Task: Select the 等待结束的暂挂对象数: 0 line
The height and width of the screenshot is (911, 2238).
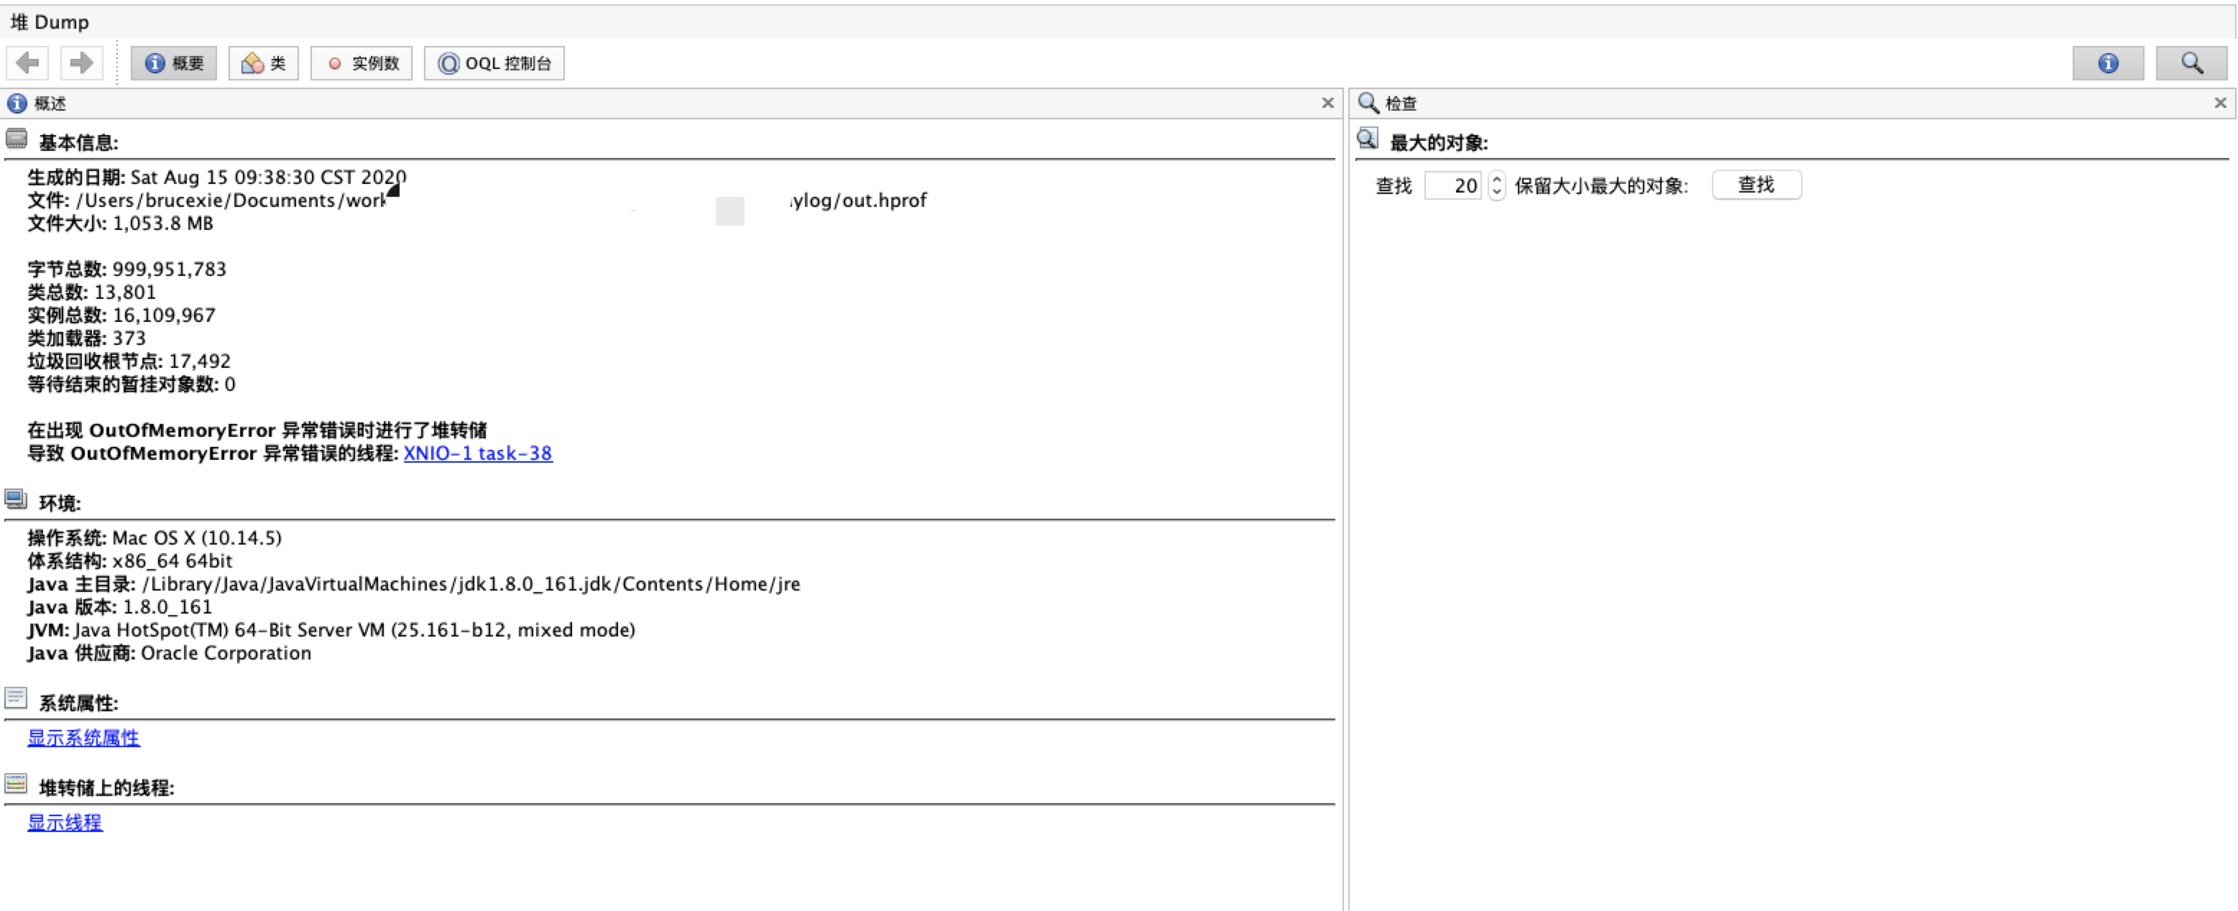Action: (x=132, y=384)
